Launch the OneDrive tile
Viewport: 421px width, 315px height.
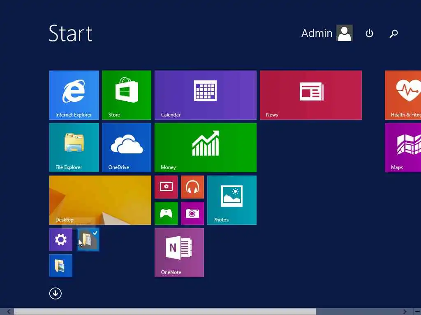coord(127,148)
